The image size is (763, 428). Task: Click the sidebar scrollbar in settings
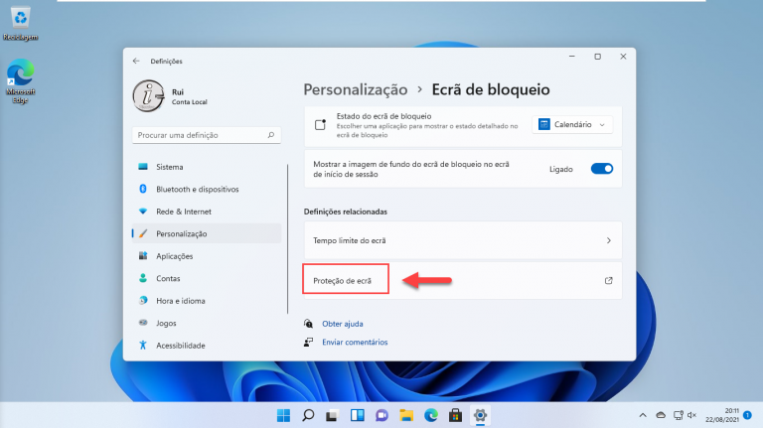coord(287,238)
